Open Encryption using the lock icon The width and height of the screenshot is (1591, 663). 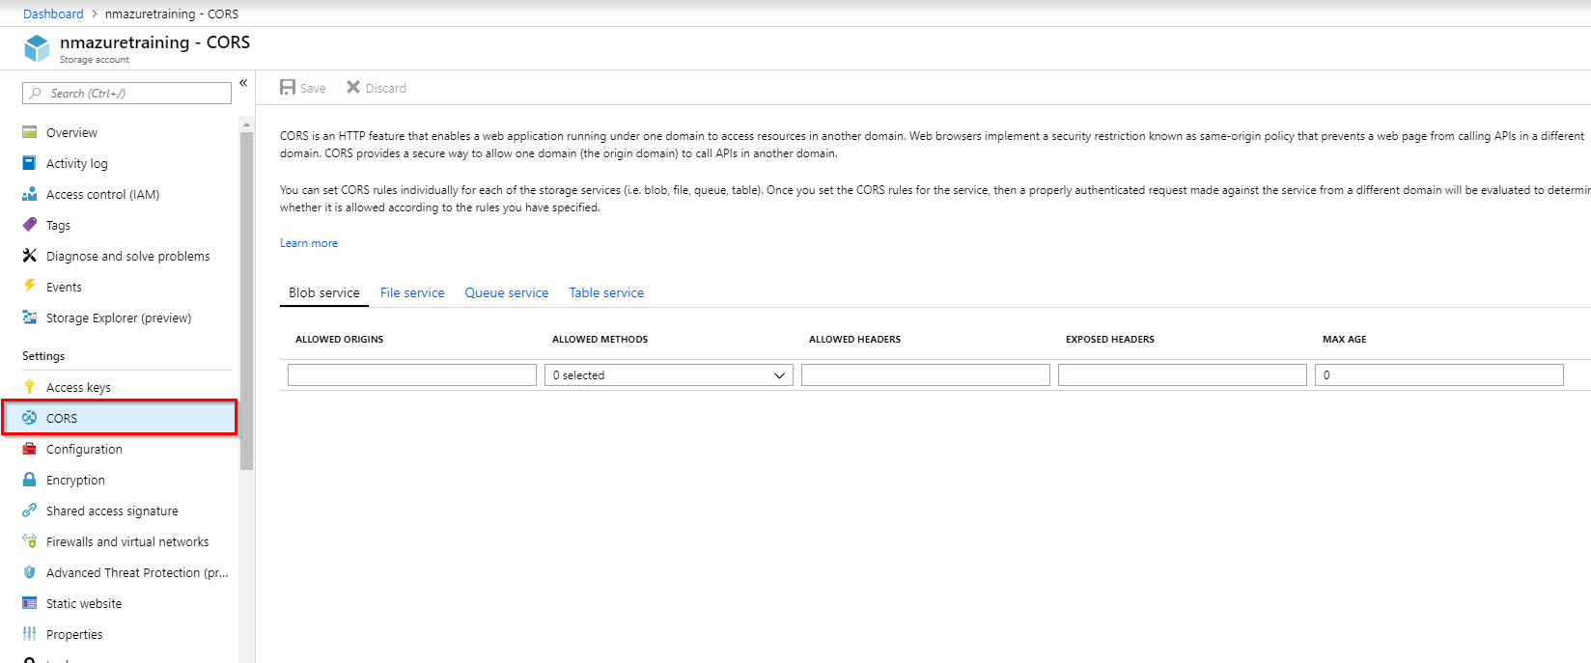(x=29, y=480)
